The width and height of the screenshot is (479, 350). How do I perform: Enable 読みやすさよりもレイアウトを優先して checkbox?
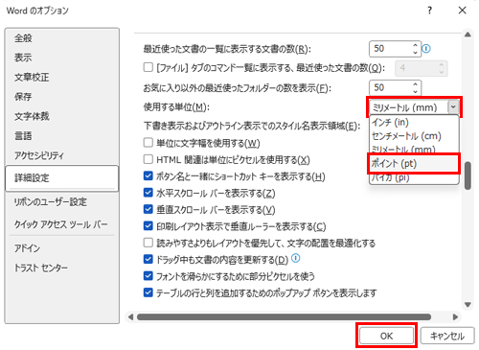(148, 243)
